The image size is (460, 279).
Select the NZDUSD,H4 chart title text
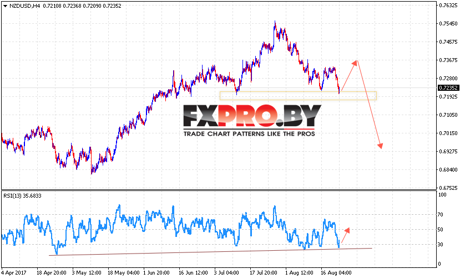point(24,6)
